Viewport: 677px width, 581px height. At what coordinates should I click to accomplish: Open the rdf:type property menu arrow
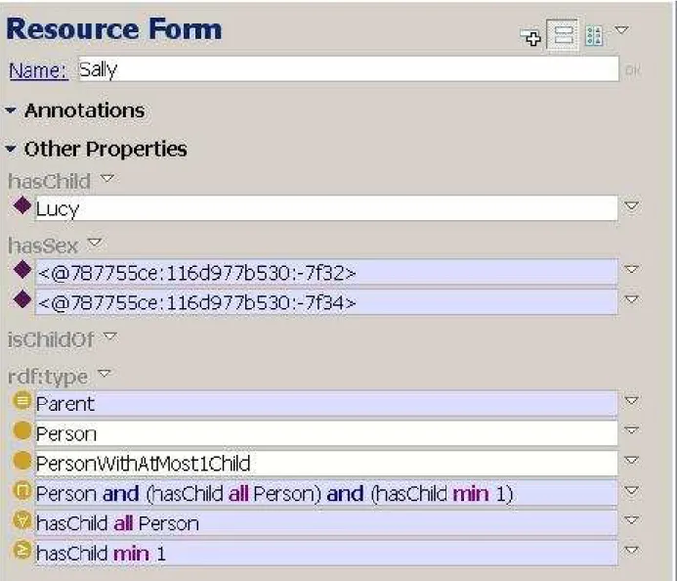tap(105, 373)
